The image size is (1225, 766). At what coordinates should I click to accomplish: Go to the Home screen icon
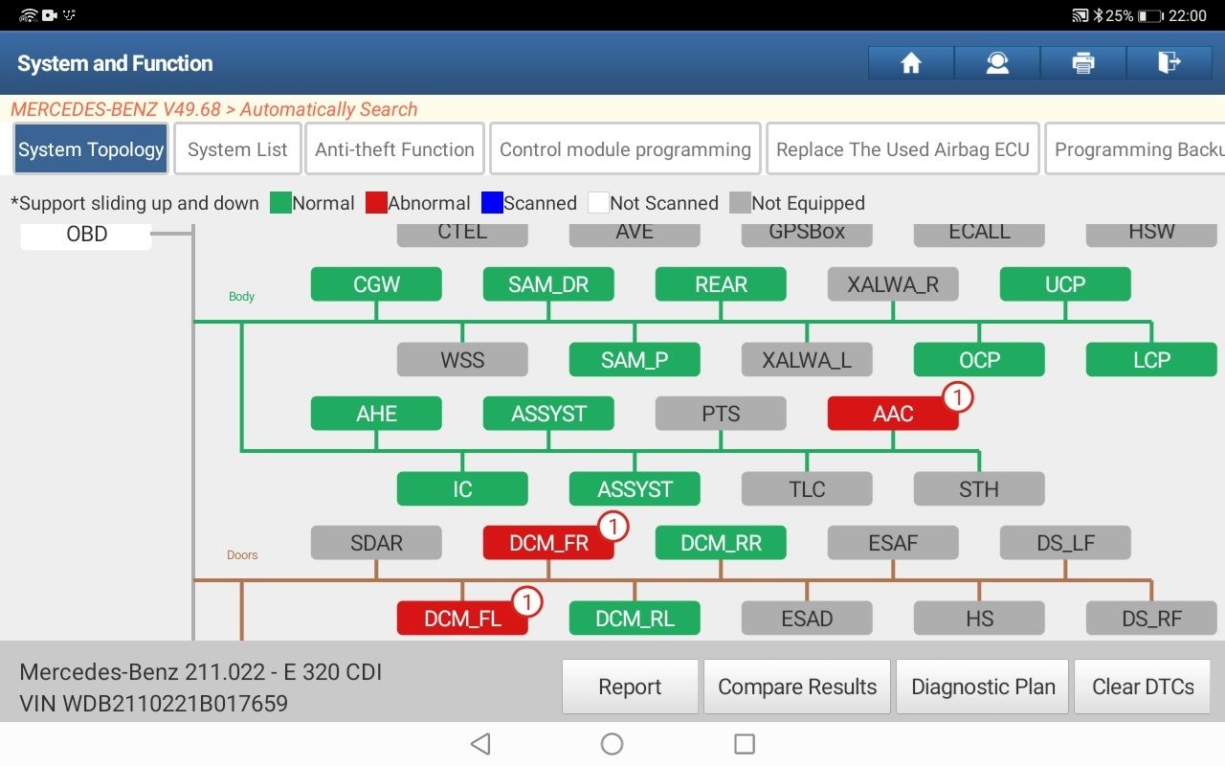[x=911, y=63]
